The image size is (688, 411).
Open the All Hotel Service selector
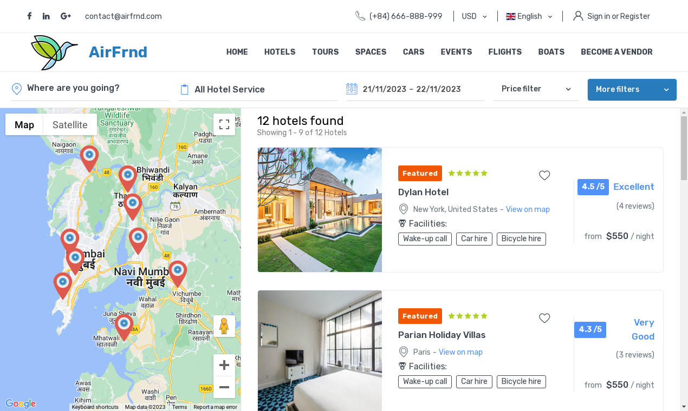click(258, 89)
